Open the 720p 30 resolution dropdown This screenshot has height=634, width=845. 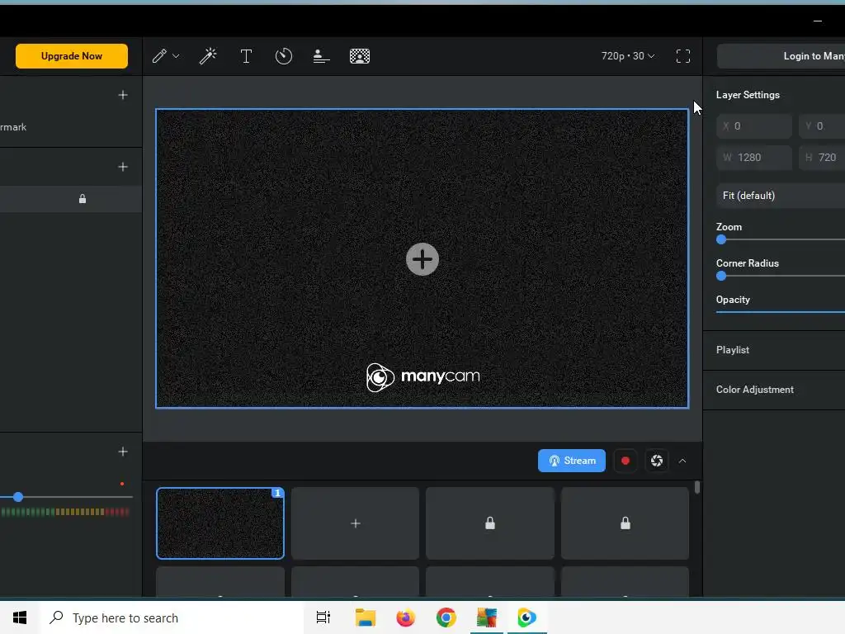point(628,56)
